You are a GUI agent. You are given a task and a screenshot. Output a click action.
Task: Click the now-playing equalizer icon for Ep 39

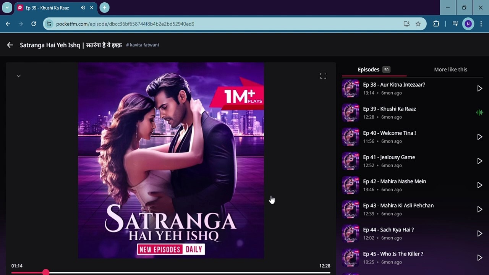pos(479,113)
